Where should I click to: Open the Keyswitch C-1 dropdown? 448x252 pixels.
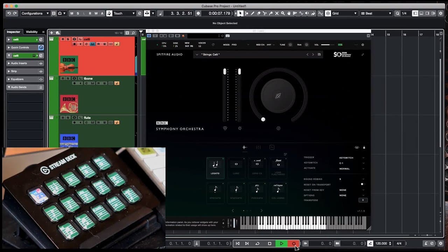352,163
